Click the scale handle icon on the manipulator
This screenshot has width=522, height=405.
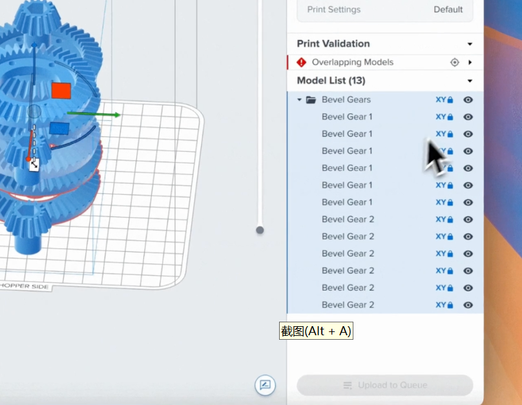[34, 165]
